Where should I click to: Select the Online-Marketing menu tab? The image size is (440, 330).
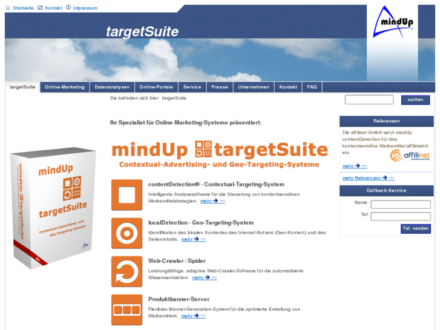pos(65,87)
